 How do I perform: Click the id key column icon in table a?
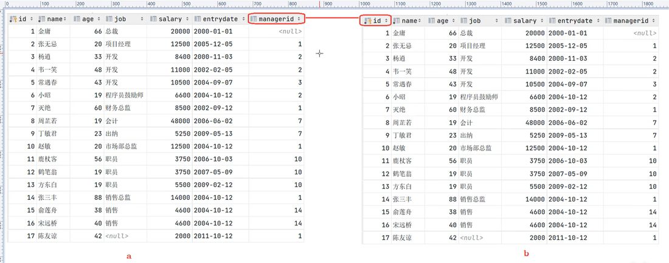tap(13, 19)
